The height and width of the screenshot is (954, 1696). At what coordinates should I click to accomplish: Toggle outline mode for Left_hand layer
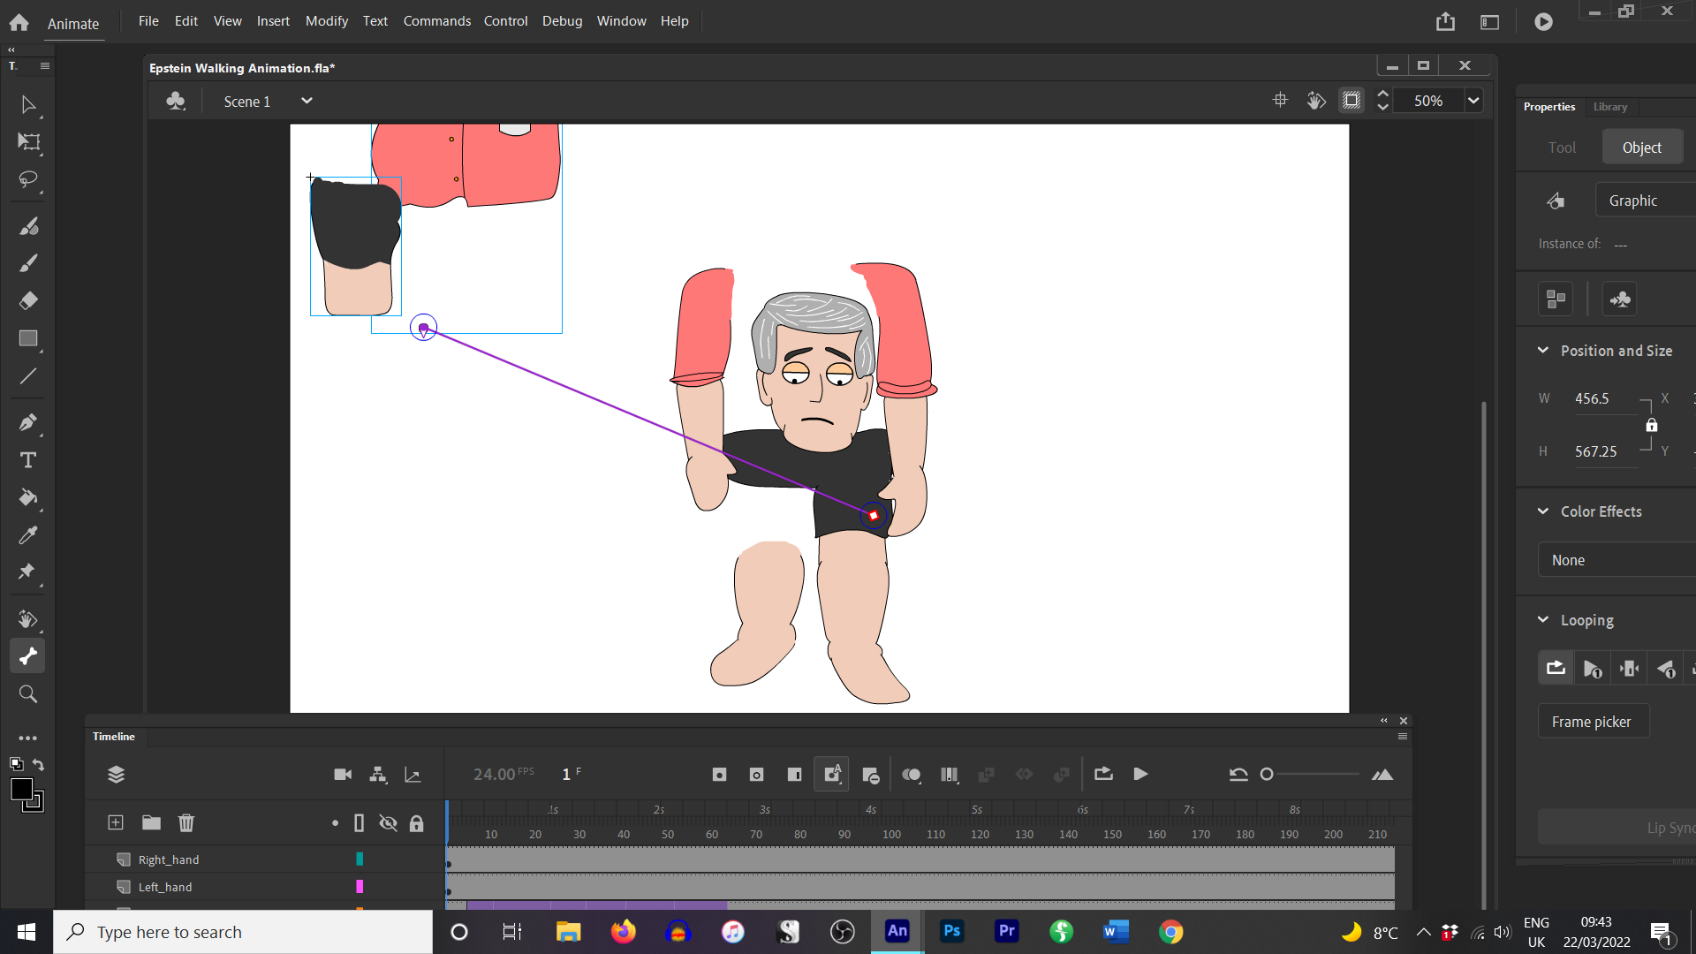coord(359,887)
